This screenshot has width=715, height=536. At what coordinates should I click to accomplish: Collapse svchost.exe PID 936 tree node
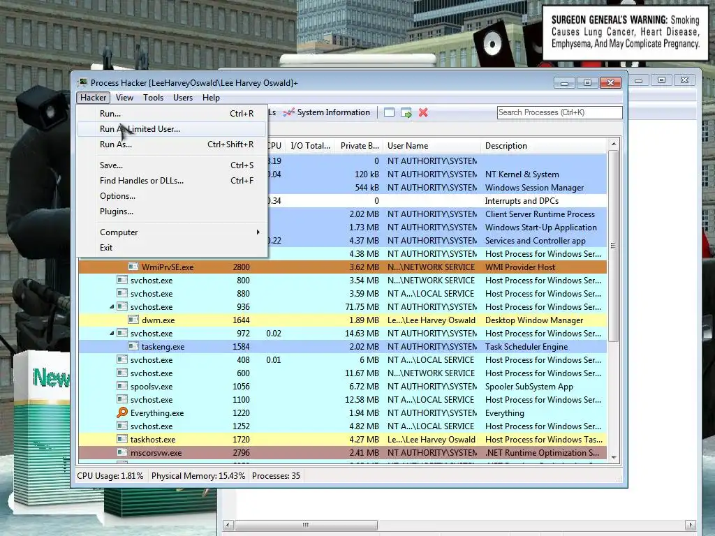point(112,307)
